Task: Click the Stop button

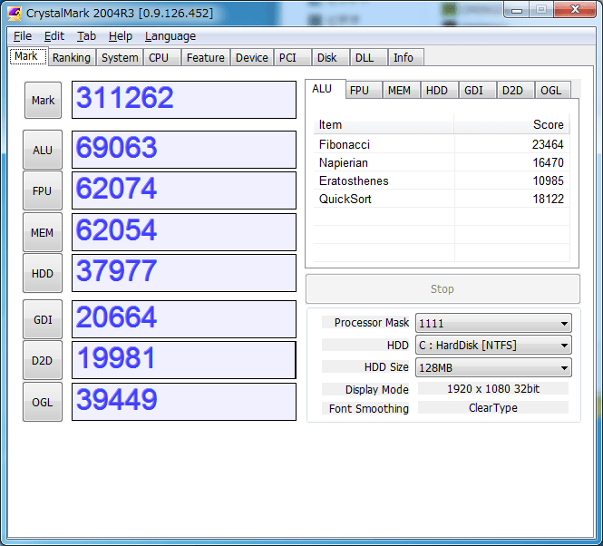Action: pyautogui.click(x=443, y=289)
